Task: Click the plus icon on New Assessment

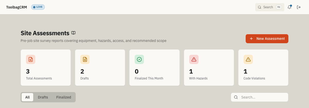Action: click(x=251, y=39)
